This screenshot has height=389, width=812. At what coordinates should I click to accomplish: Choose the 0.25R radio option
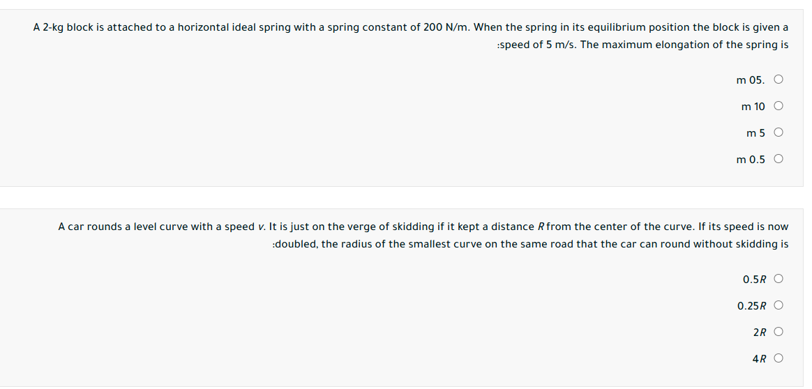[779, 306]
